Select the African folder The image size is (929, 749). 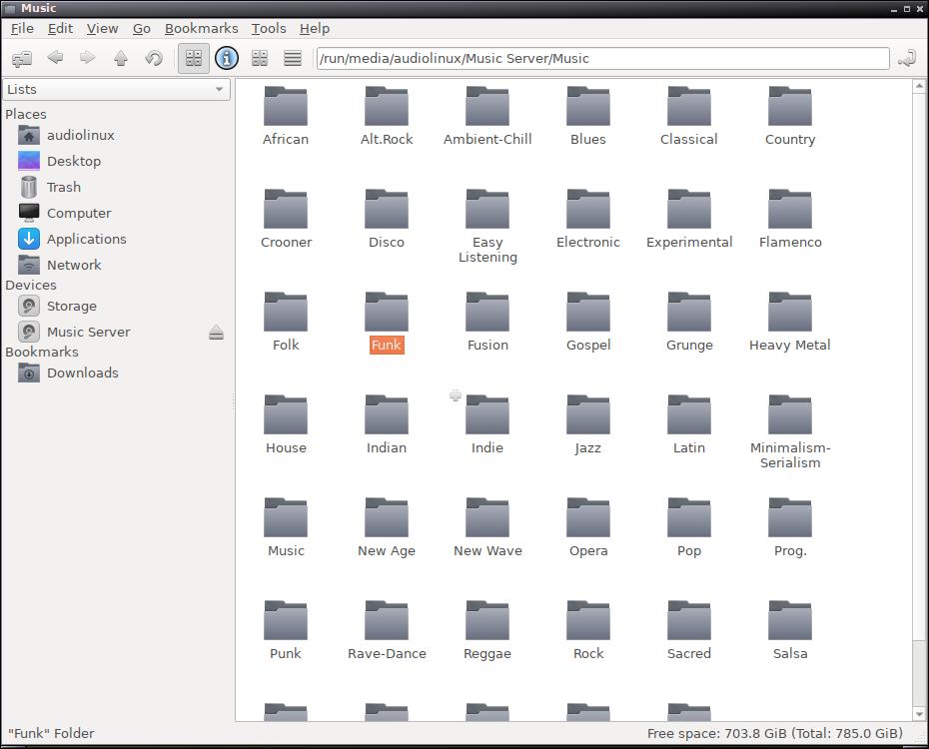coord(286,116)
